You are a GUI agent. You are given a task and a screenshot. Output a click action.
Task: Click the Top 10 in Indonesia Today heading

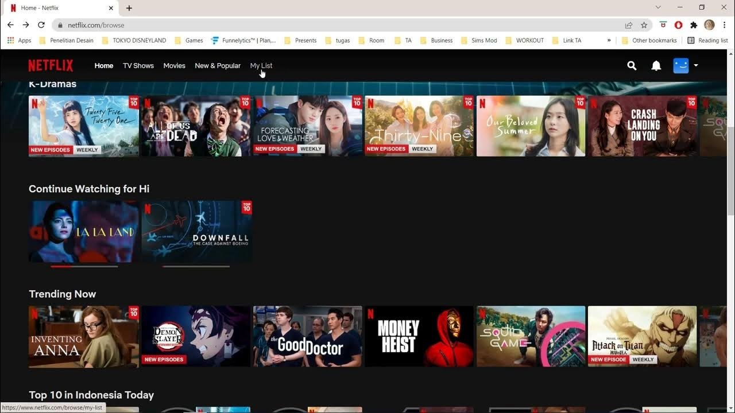(91, 395)
